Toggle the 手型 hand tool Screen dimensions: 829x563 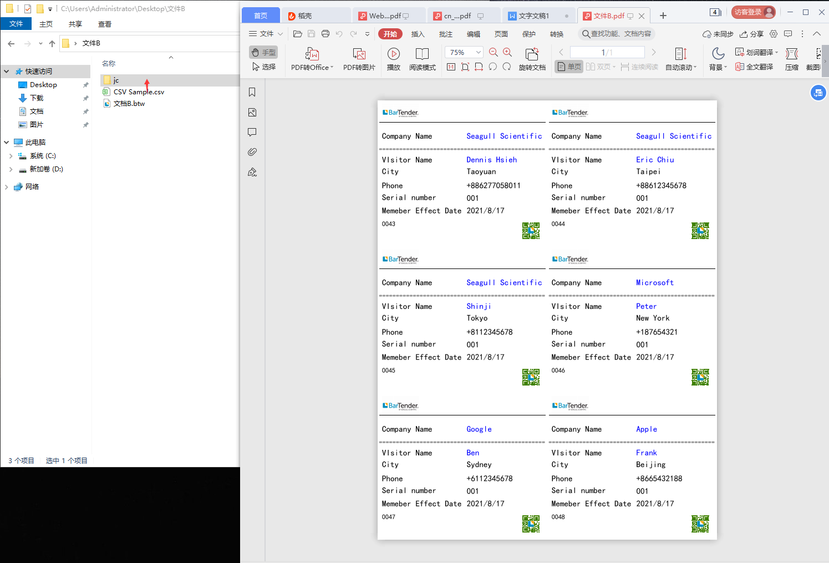coord(263,52)
